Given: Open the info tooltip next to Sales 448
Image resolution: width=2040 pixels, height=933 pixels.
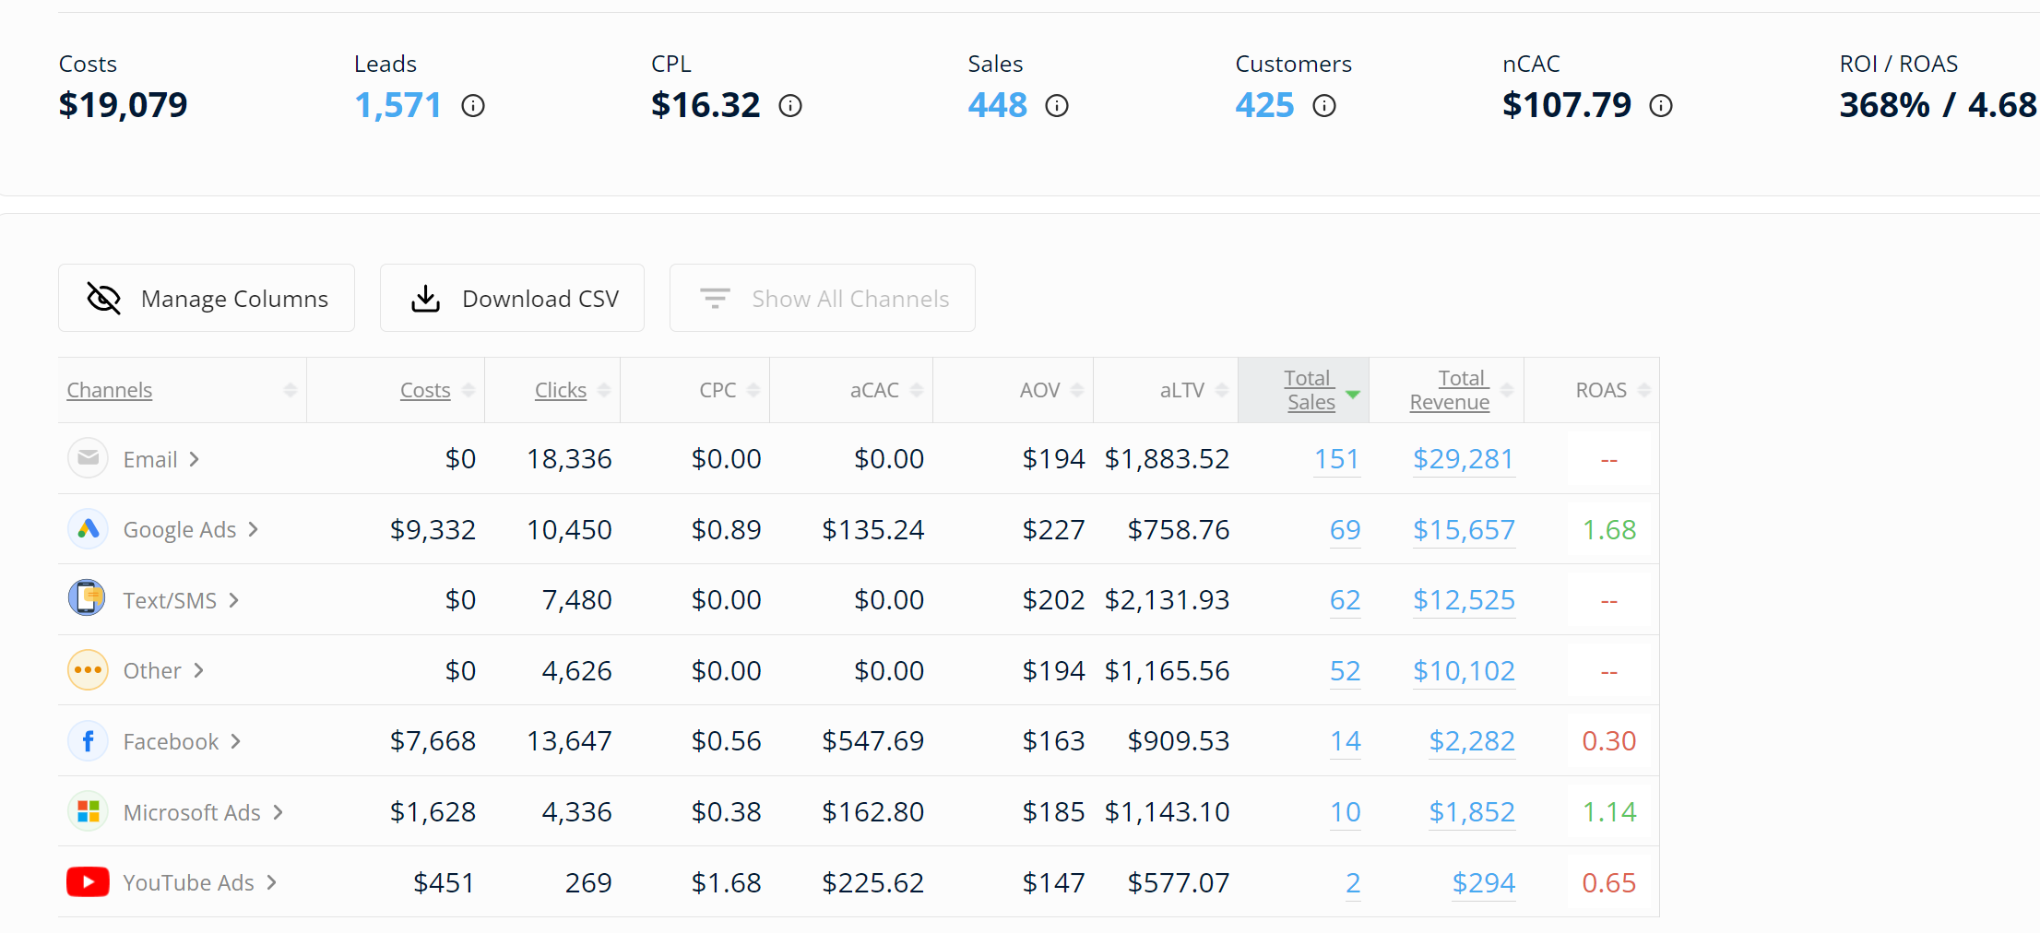Looking at the screenshot, I should [1057, 106].
